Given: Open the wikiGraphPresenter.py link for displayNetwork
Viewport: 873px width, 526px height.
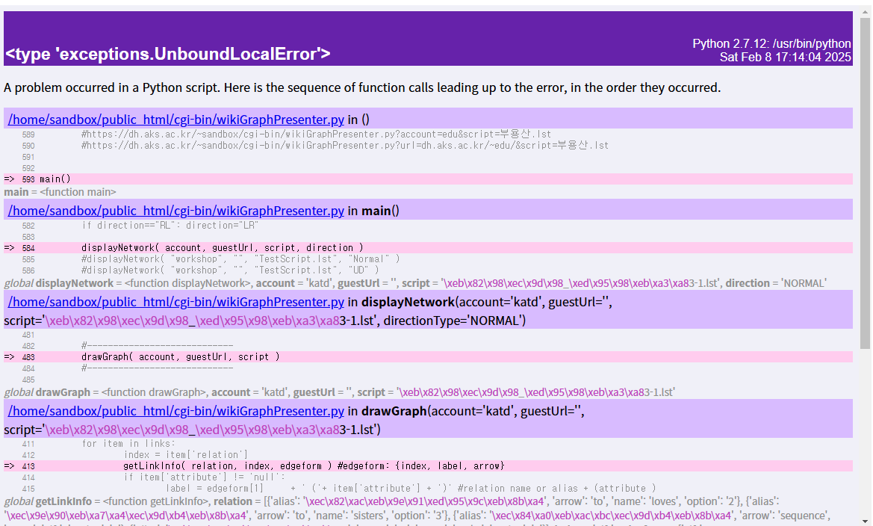Looking at the screenshot, I should click(x=175, y=302).
